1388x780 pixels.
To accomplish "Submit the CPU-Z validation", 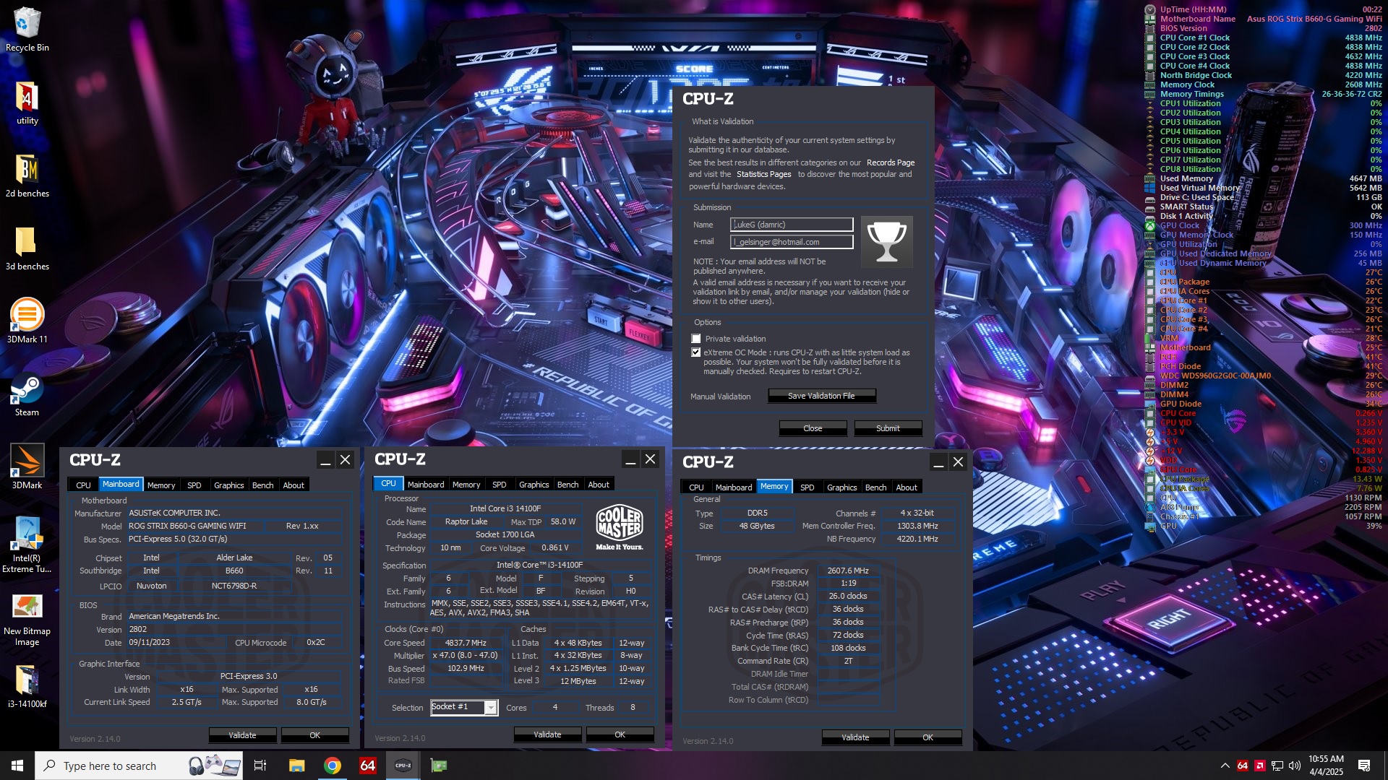I will click(888, 428).
